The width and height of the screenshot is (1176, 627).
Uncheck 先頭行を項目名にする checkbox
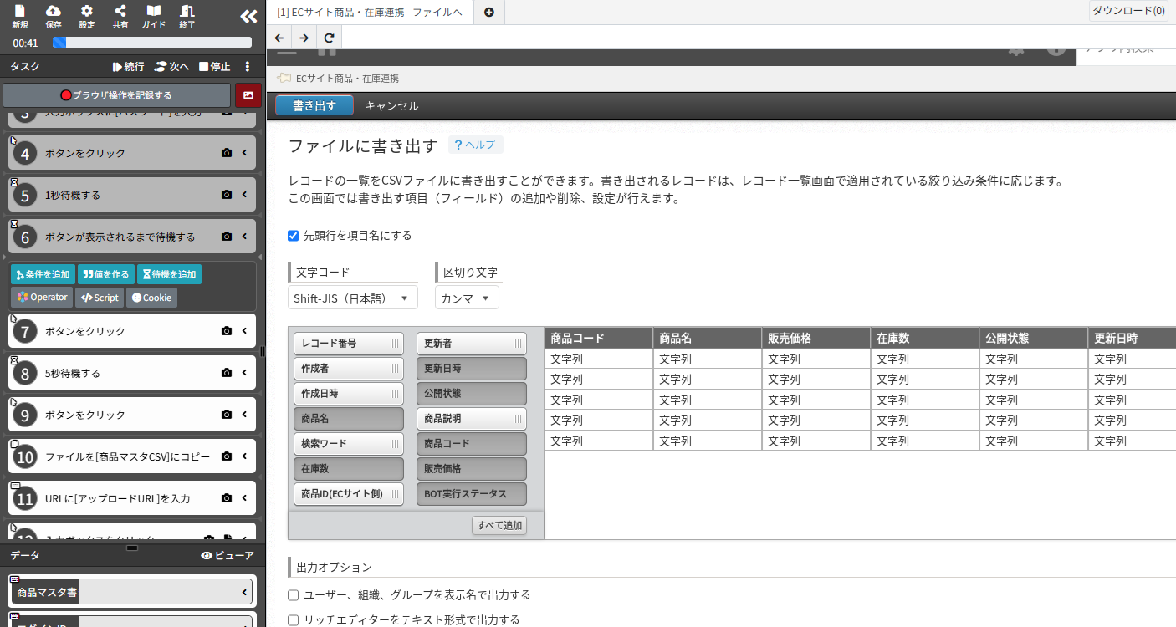point(293,235)
